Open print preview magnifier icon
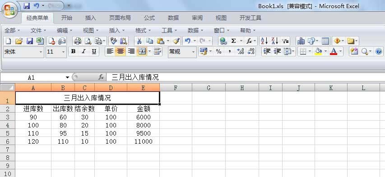Viewport: 385px width, 177px height. (x=88, y=41)
